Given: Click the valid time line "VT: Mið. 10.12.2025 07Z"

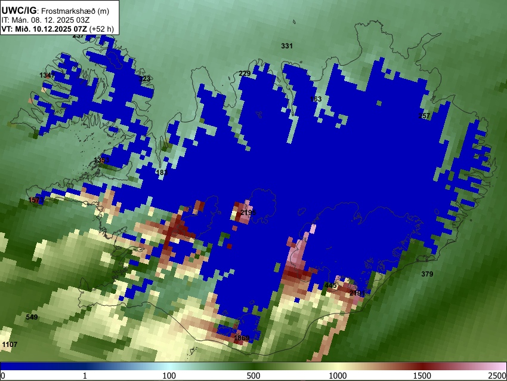Looking at the screenshot, I should click(44, 29).
